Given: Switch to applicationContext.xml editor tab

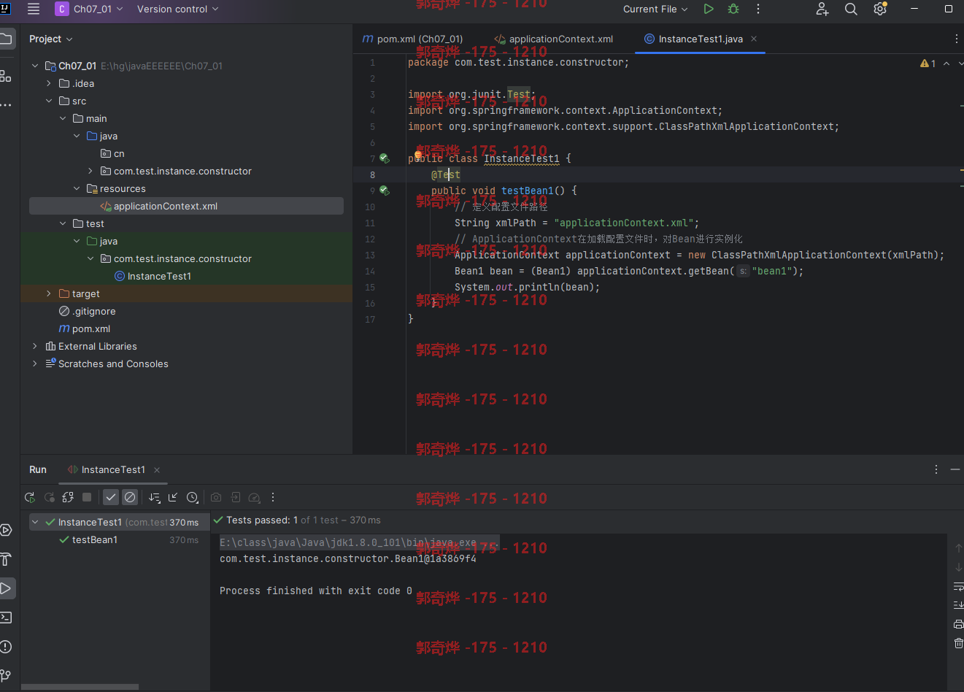Looking at the screenshot, I should click(x=554, y=39).
